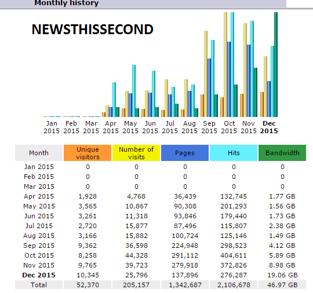Click the Nov 2015 table row label
Image resolution: width=313 pixels, height=293 pixels.
[x=39, y=265]
